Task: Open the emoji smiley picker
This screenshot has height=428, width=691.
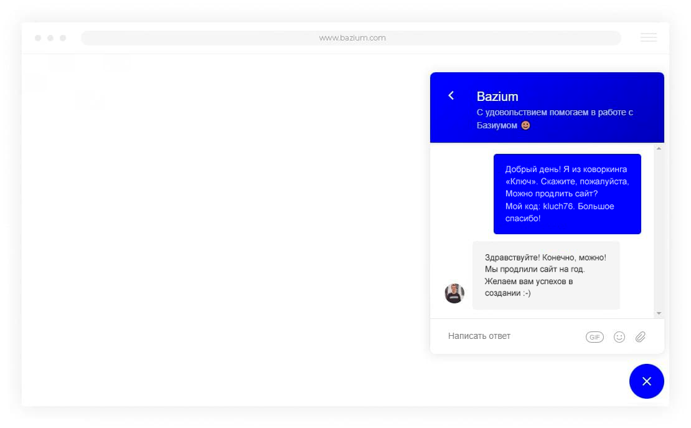Action: click(x=619, y=337)
